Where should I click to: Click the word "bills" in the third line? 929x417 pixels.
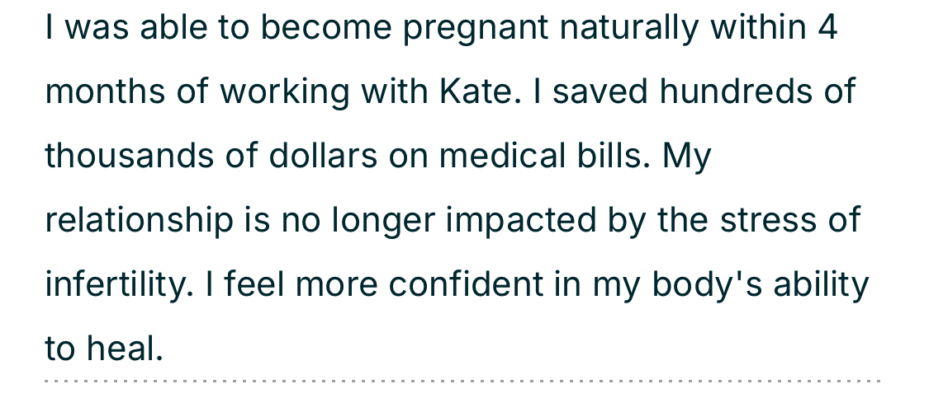612,157
